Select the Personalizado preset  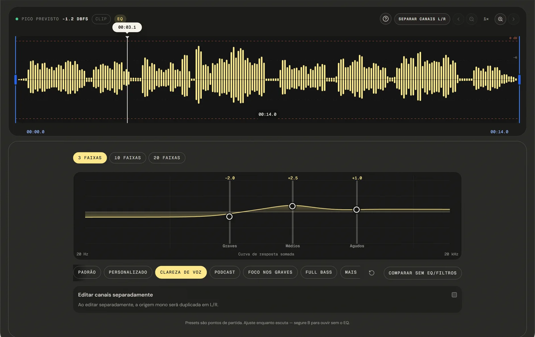128,272
